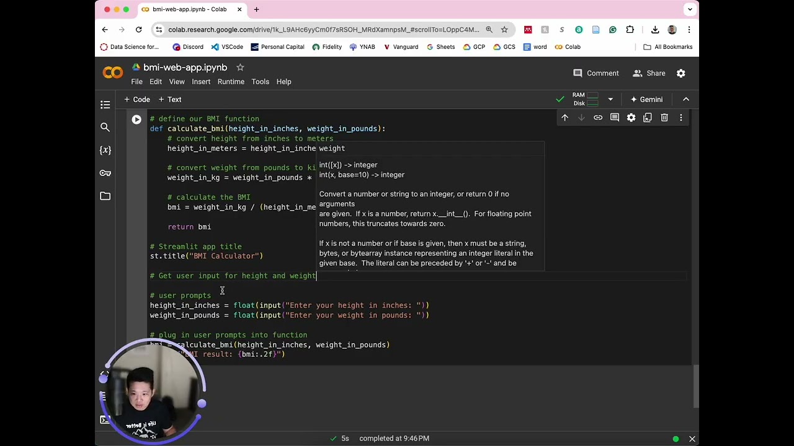This screenshot has height=446, width=794.
Task: Open the Chrome profile avatar
Action: (672, 29)
